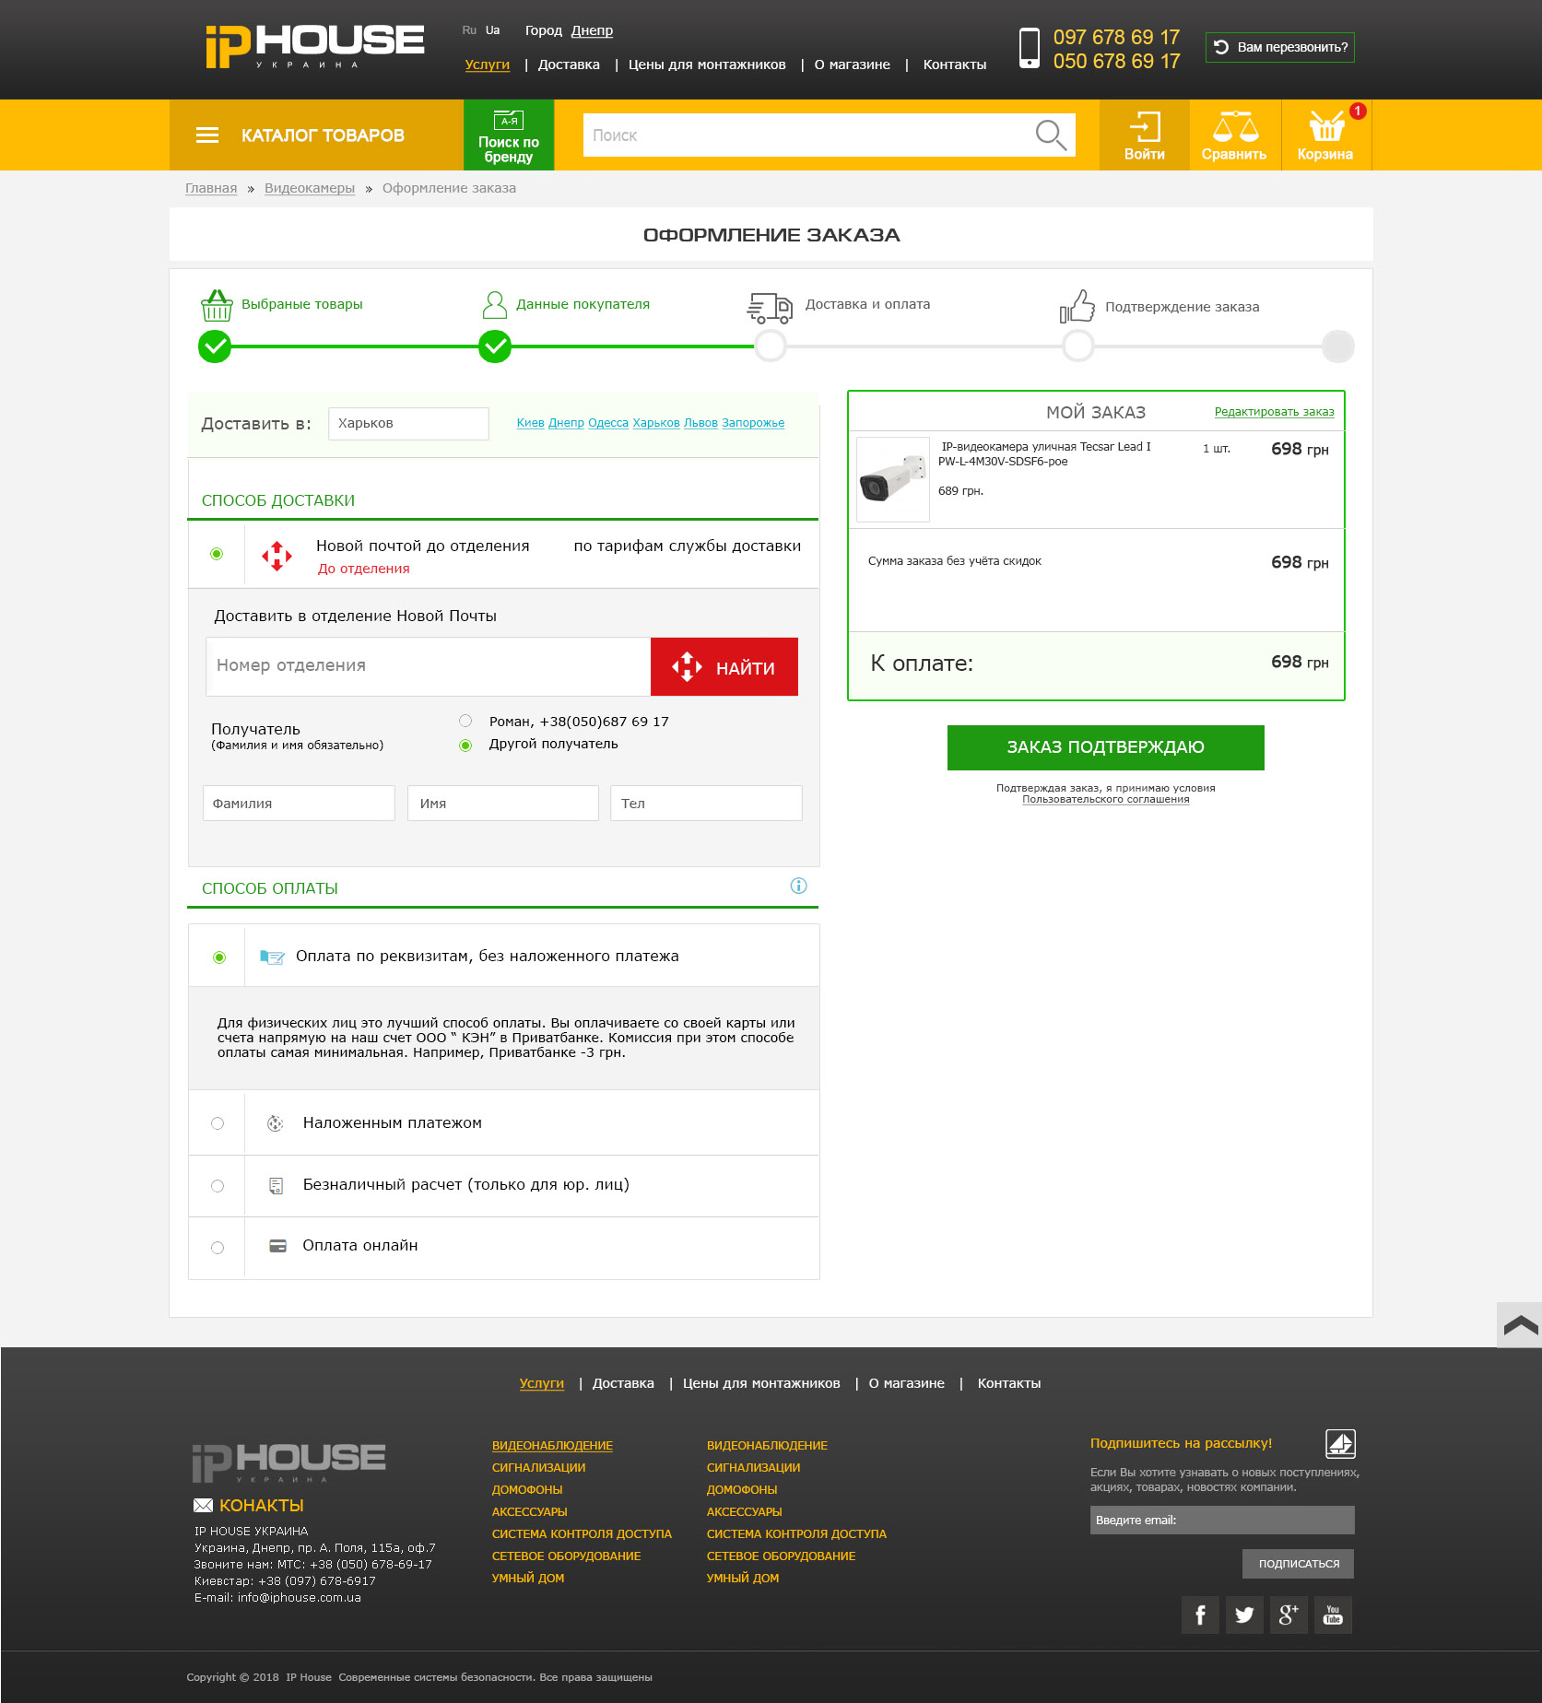The width and height of the screenshot is (1542, 1703).
Task: Open Контакты in the top menu
Action: pyautogui.click(x=954, y=65)
